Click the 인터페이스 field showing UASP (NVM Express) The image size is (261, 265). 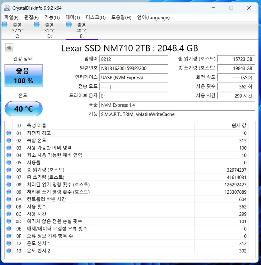click(x=134, y=77)
